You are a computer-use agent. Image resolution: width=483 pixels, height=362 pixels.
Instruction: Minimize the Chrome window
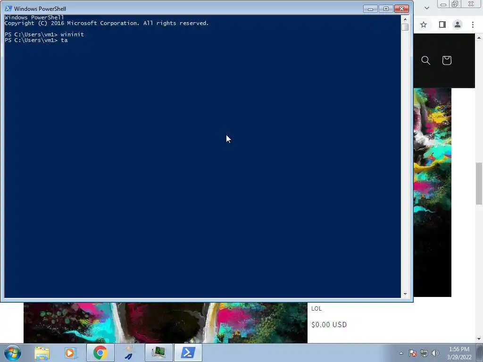pos(443,4)
